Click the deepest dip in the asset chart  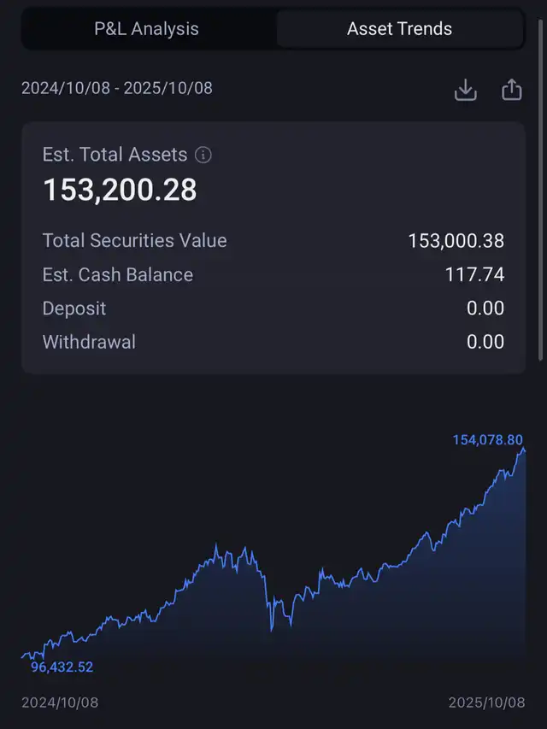coord(272,630)
